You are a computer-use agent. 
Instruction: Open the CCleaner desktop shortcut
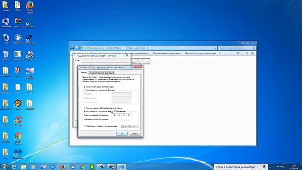pyautogui.click(x=18, y=121)
